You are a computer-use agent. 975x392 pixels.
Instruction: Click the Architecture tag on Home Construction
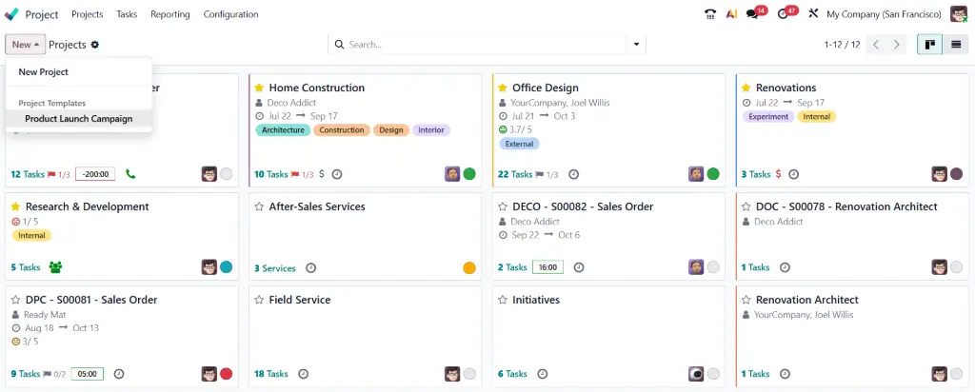283,130
